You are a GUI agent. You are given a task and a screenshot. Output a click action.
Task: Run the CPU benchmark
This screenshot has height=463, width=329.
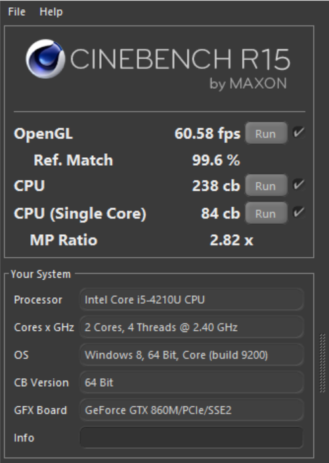point(266,185)
